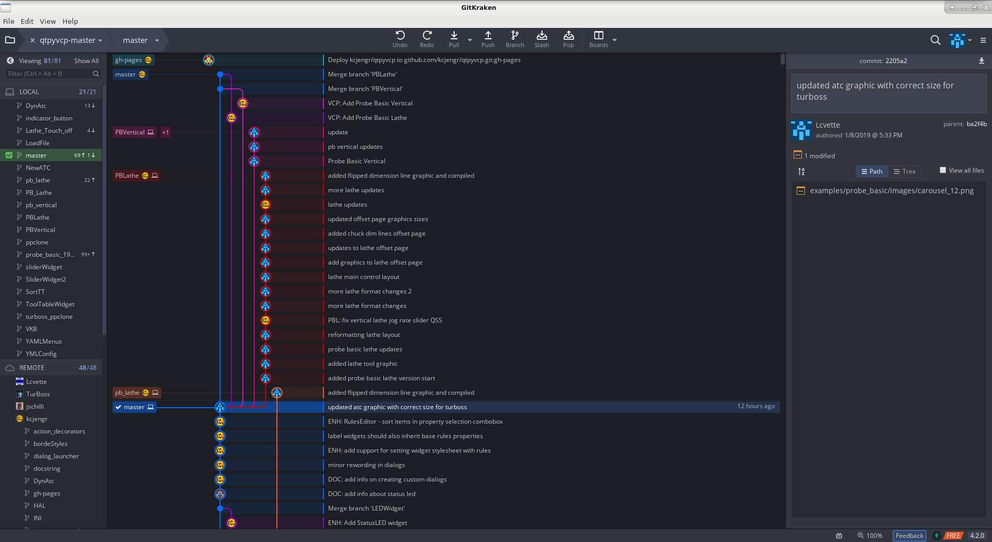Select the pb_lathe branch label in graph
The height and width of the screenshot is (542, 992).
(x=136, y=393)
